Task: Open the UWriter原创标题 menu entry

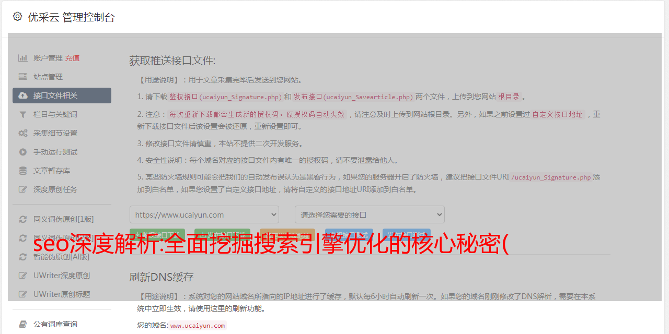Action: [62, 294]
